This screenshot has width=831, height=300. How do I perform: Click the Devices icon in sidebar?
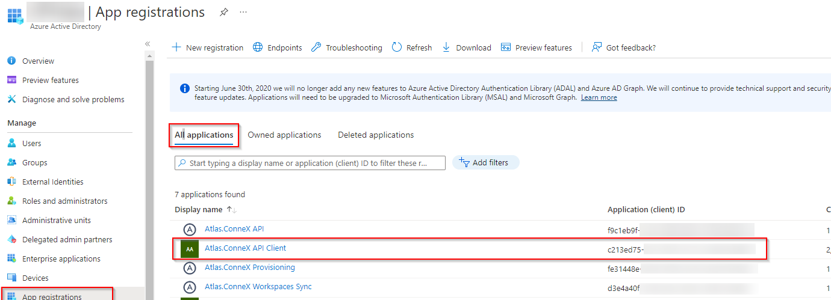coord(11,278)
